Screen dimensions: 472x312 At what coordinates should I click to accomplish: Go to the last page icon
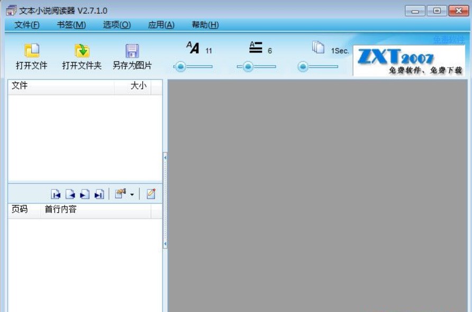click(x=99, y=194)
